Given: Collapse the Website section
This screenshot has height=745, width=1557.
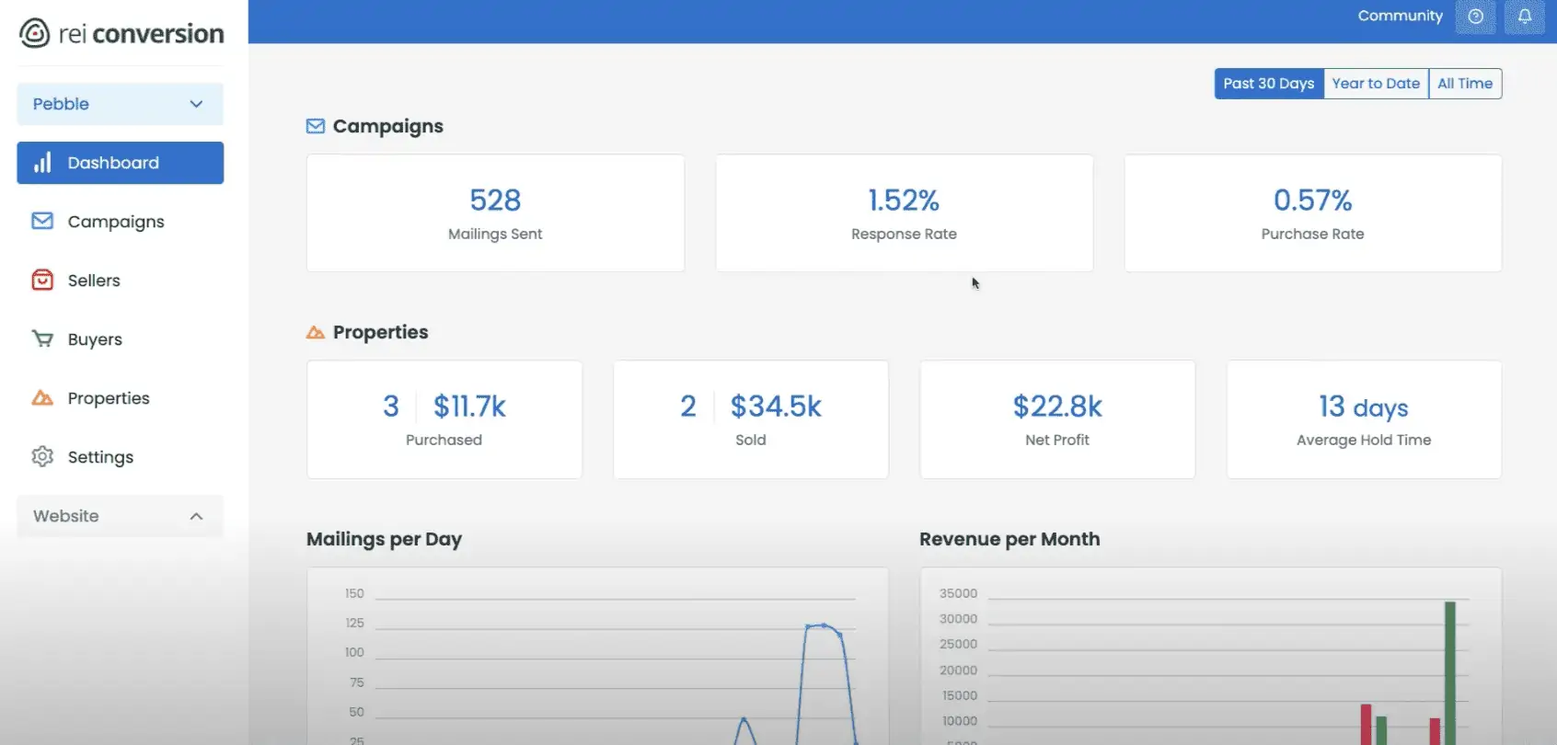Looking at the screenshot, I should coord(120,516).
